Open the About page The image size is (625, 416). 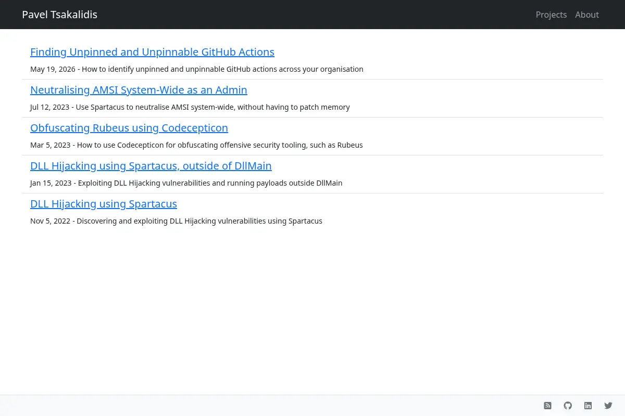587,15
